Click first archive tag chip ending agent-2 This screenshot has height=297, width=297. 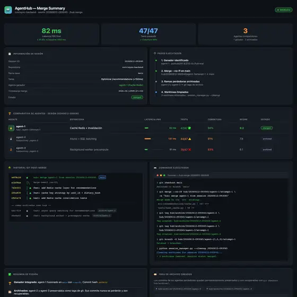[178, 289]
